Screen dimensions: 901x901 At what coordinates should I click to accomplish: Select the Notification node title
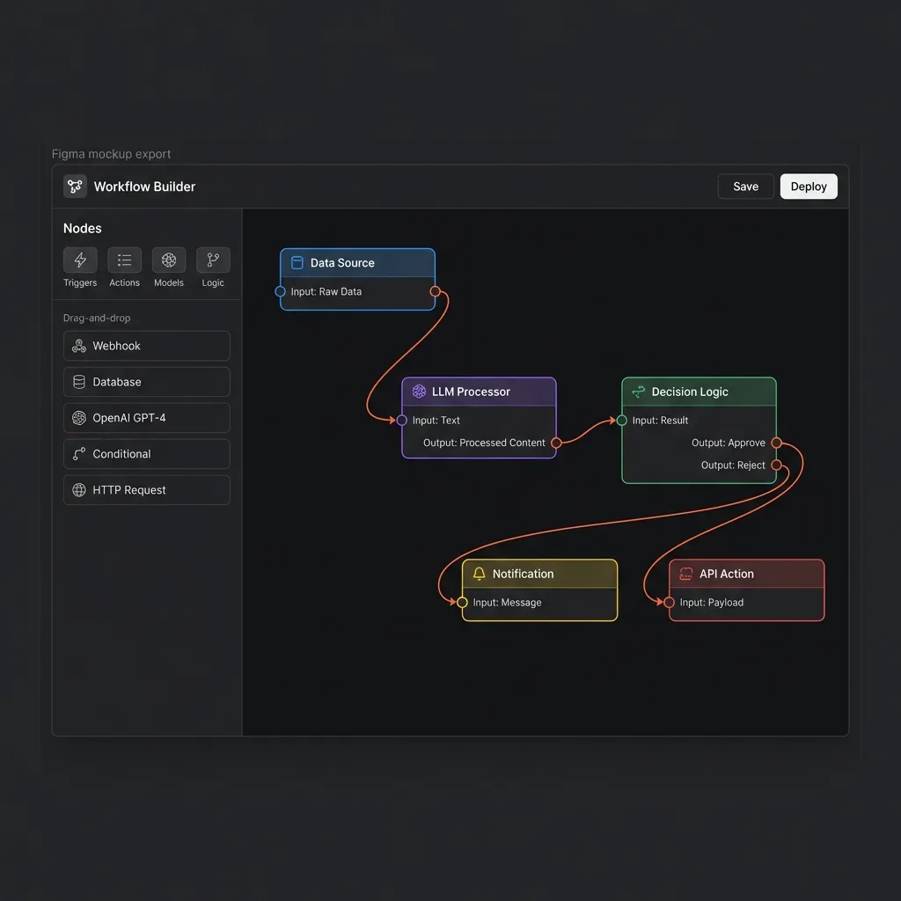[x=523, y=574]
